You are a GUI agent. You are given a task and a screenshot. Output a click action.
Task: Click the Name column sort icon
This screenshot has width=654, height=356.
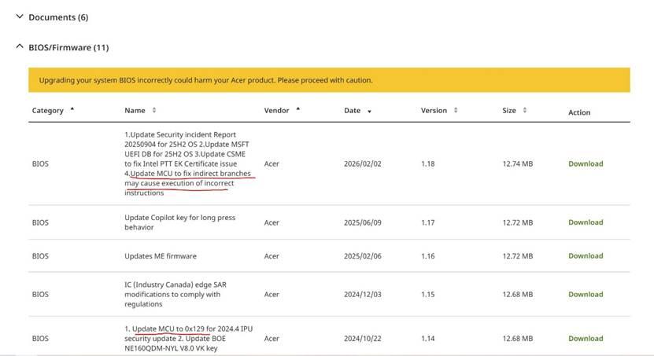point(154,110)
